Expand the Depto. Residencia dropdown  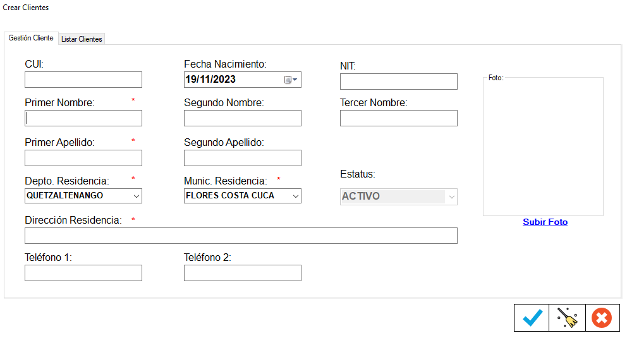pos(136,196)
